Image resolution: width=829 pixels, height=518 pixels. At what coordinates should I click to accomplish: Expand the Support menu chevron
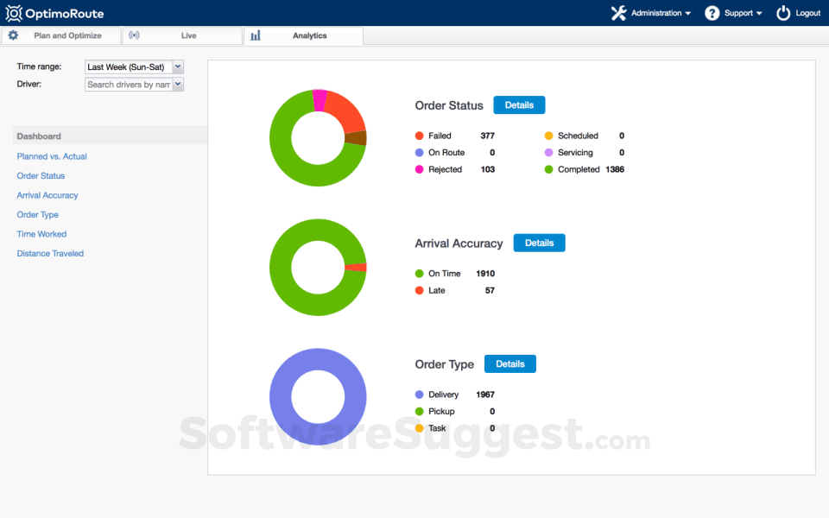pyautogui.click(x=758, y=13)
